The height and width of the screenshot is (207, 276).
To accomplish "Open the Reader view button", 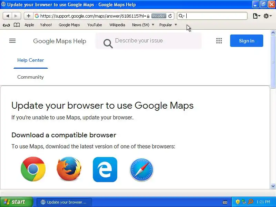I will (159, 16).
